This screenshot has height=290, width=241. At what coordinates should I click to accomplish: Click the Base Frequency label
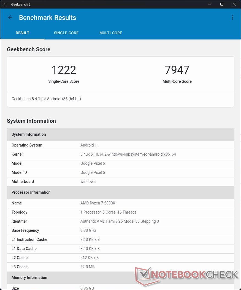[25, 230]
